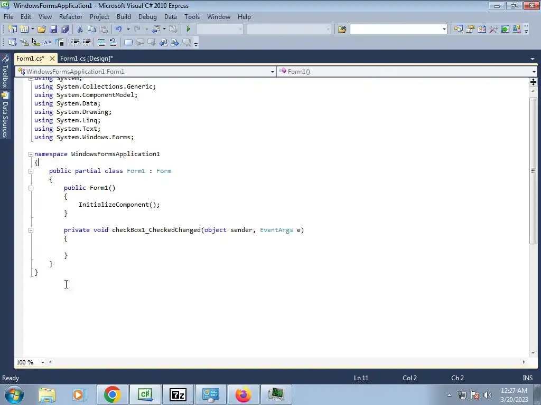541x405 pixels.
Task: Switch to the Form1.cs [Design]* tab
Action: [87, 59]
